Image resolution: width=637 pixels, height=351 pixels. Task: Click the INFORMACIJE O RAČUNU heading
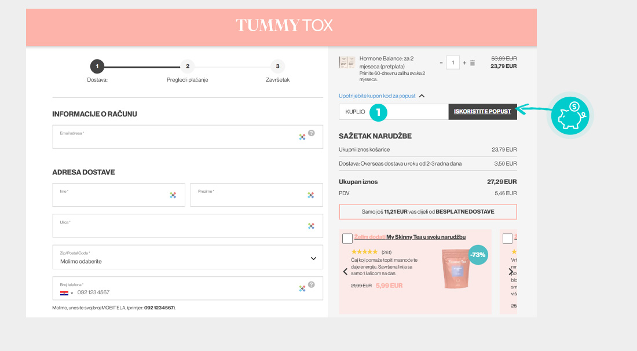pyautogui.click(x=94, y=114)
